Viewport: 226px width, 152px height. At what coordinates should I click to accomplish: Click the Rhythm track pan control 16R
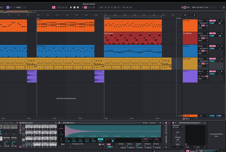coord(220,36)
